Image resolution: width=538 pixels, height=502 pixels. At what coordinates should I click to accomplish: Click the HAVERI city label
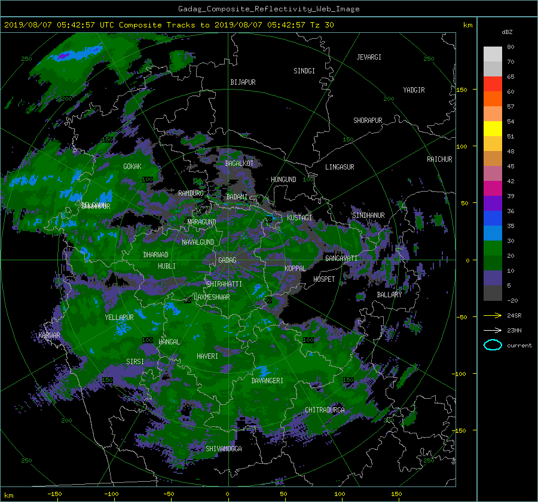(x=207, y=356)
